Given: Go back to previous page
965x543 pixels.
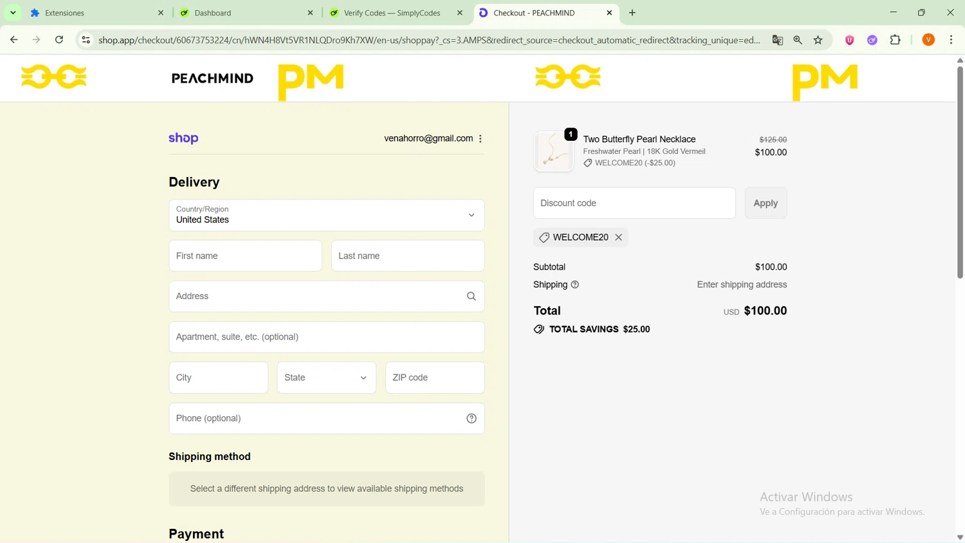Looking at the screenshot, I should (x=14, y=40).
